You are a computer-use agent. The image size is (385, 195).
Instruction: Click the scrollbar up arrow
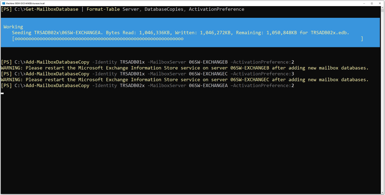click(x=382, y=8)
